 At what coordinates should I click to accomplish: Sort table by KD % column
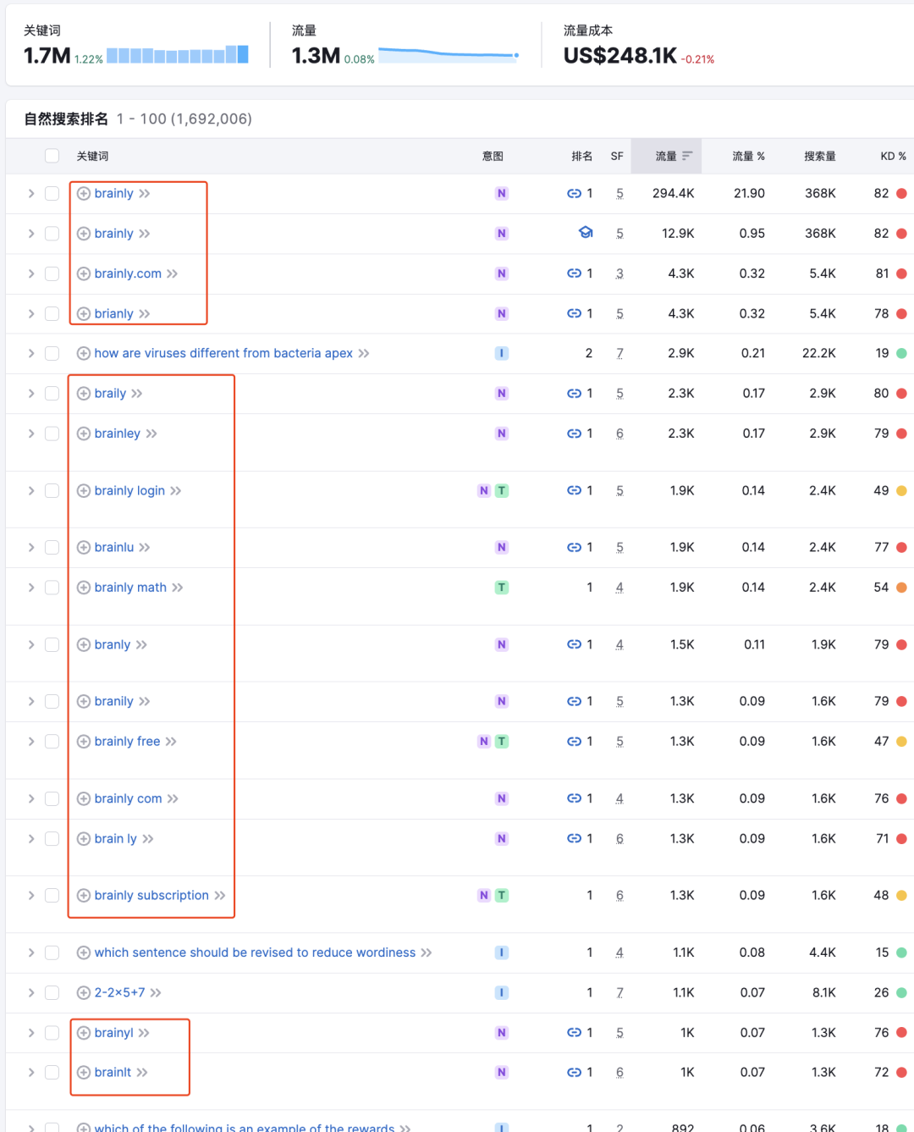click(x=892, y=156)
